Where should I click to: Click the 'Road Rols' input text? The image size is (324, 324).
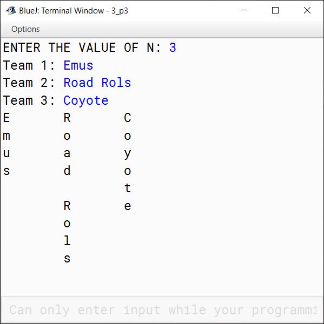coord(97,83)
